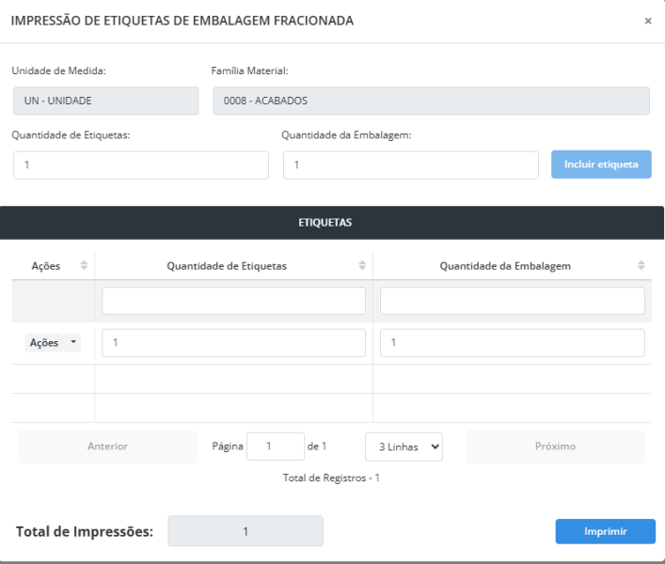Focus the top Quantidade de Etiquetas field

[x=141, y=164]
